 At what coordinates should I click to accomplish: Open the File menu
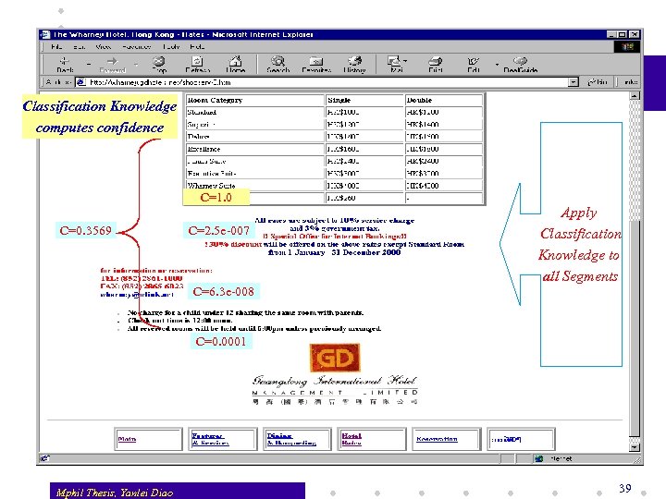pos(56,47)
